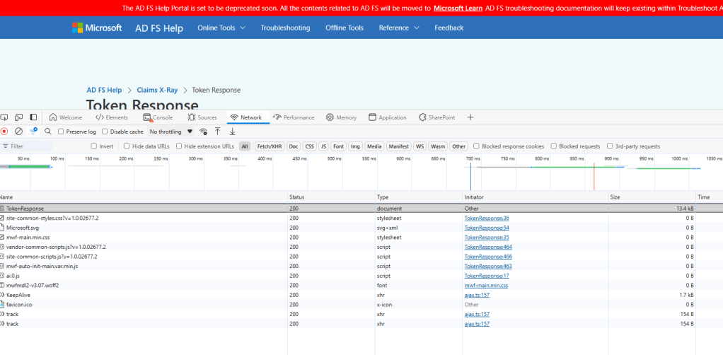The height and width of the screenshot is (355, 723).
Task: Clear the network log
Action: [19, 132]
